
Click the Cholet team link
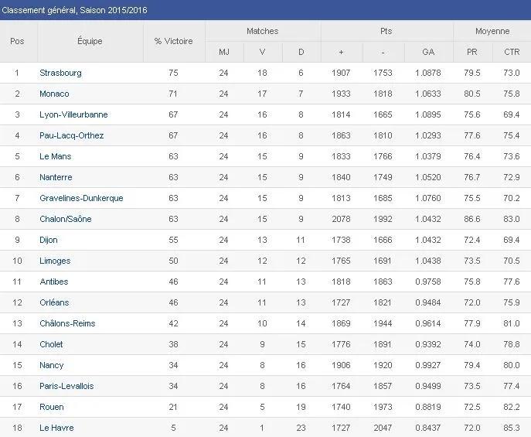point(51,344)
